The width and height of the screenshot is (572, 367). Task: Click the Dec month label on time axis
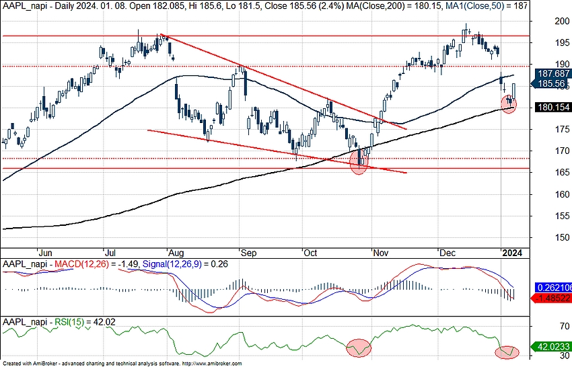click(448, 253)
